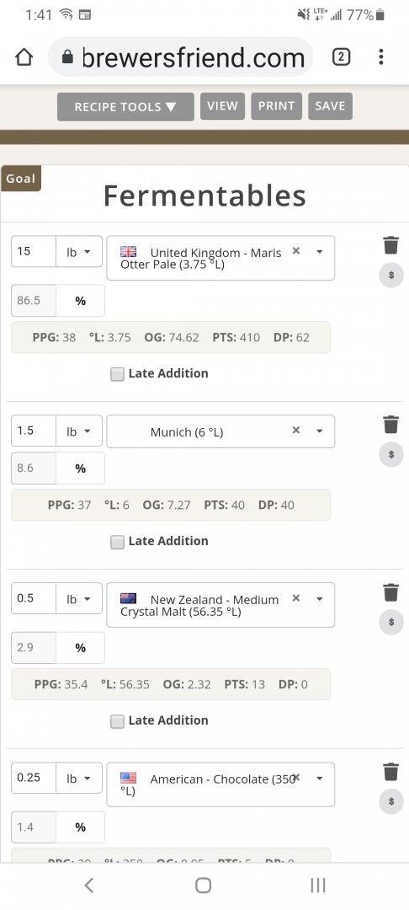409x910 pixels.
Task: Open the American Chocolate fermentable dropdown arrow
Action: [319, 779]
